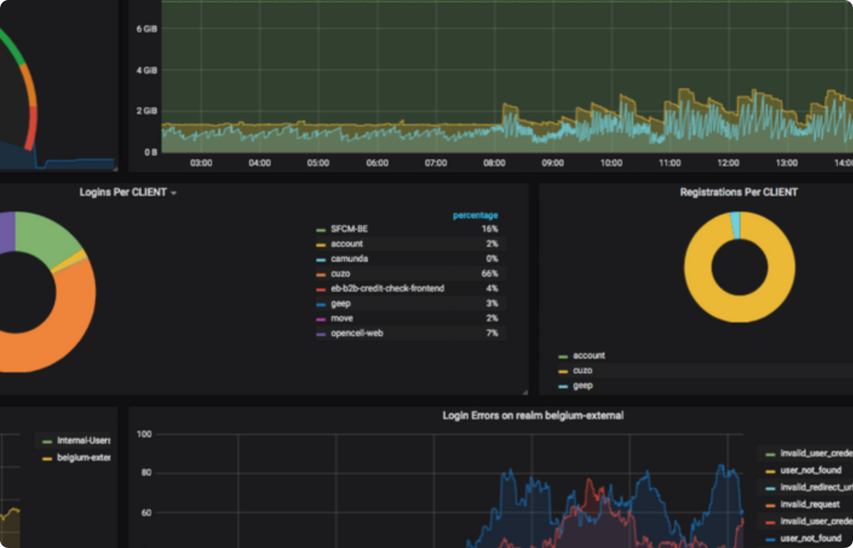Click the percentage column header
Image resolution: width=853 pixels, height=548 pixels.
click(x=475, y=215)
